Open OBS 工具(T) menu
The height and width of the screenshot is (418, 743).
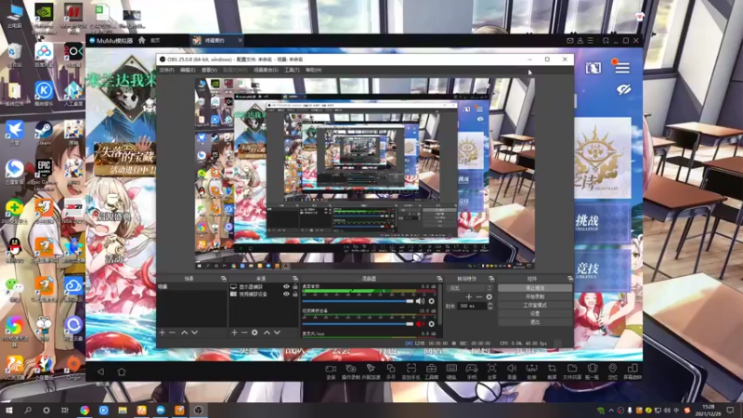292,71
